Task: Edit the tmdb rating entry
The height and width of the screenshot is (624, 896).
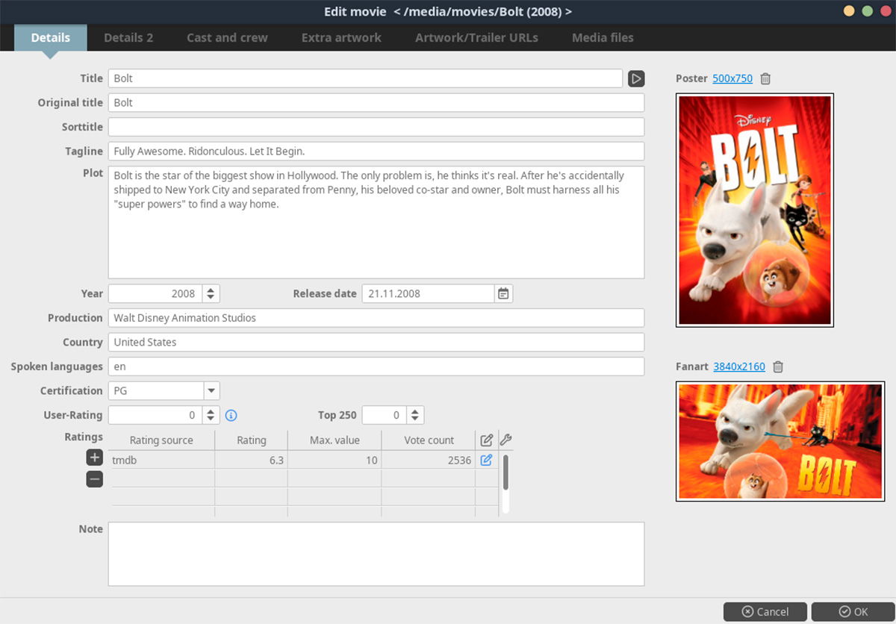Action: [486, 460]
